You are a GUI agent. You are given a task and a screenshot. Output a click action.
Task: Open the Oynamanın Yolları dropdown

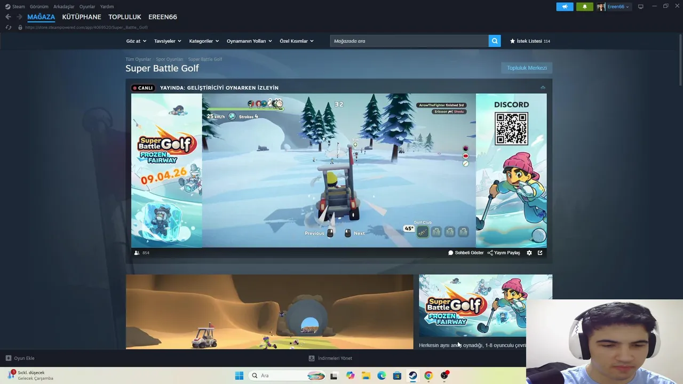[249, 41]
